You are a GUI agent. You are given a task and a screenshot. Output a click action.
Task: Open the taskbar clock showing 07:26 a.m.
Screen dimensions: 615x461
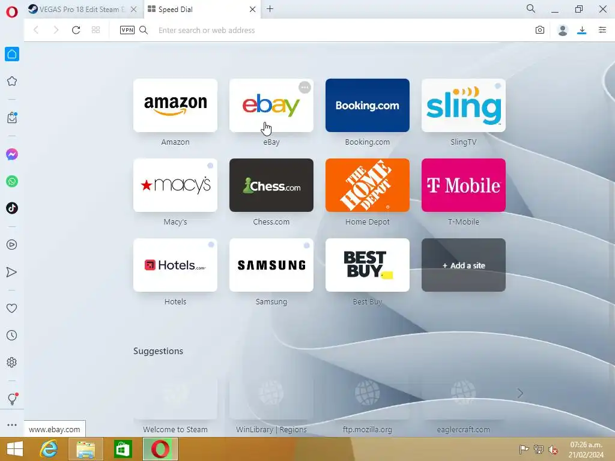point(586,450)
